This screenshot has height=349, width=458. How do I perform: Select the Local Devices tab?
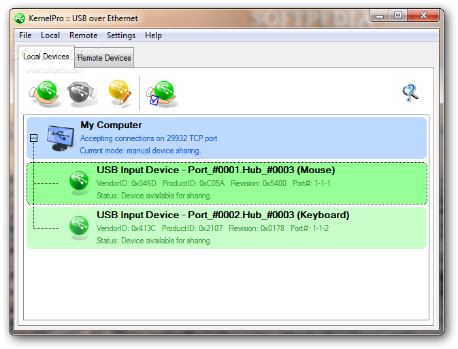pyautogui.click(x=46, y=57)
